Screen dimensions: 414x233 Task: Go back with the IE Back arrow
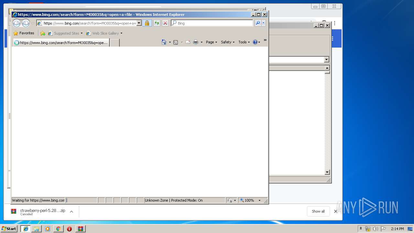[16, 23]
